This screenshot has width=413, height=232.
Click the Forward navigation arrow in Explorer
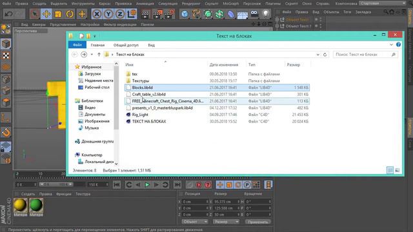(84, 54)
